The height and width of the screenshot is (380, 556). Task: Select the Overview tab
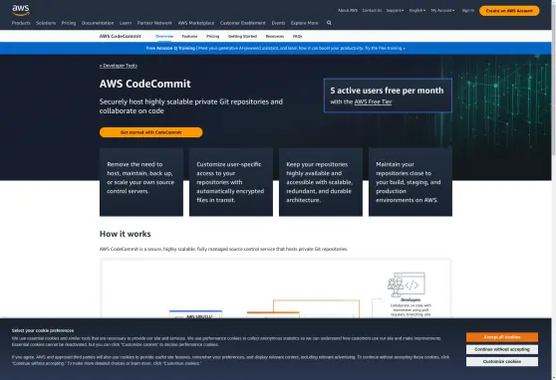click(x=164, y=36)
